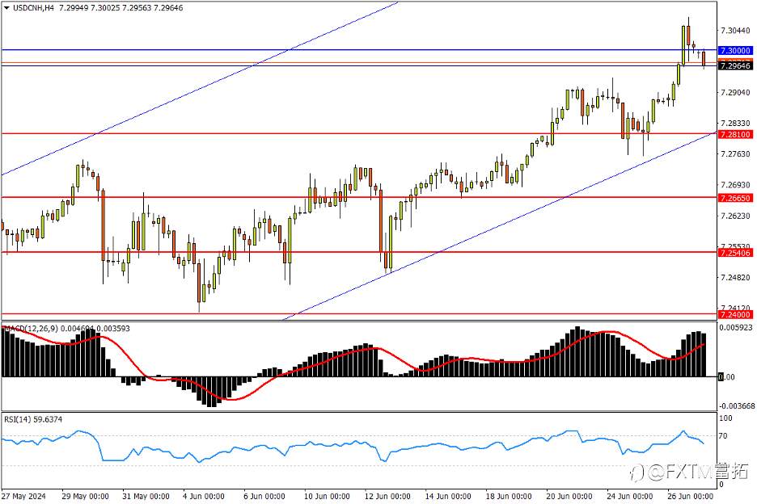Click the 7.26230 price scale value
This screenshot has width=757, height=504.
point(735,216)
